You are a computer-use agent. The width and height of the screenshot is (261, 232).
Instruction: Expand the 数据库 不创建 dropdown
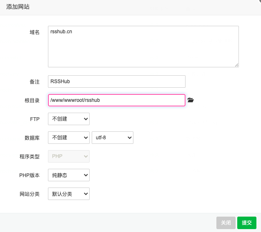[68, 138]
